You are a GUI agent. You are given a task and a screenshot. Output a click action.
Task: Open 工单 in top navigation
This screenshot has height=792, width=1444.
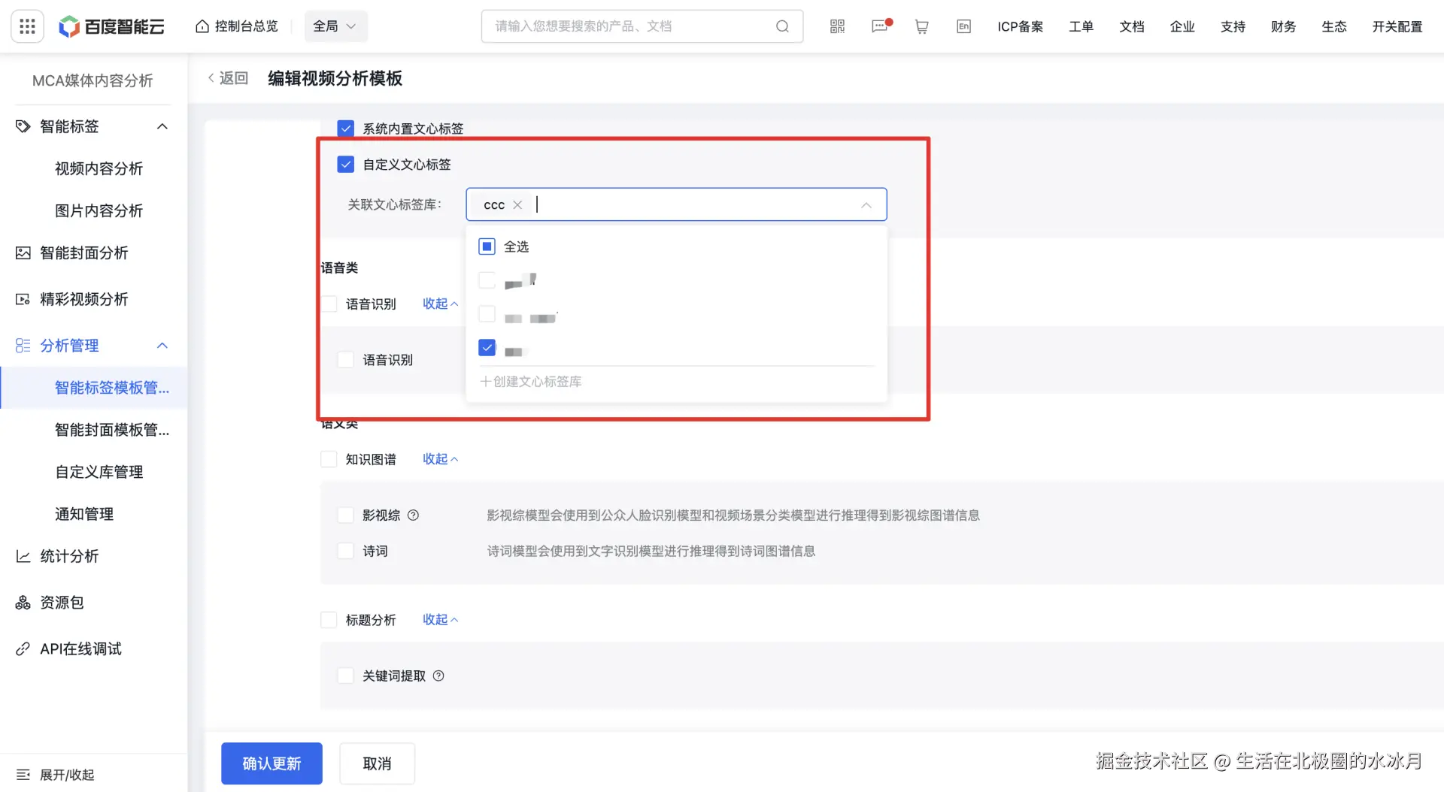pos(1081,26)
